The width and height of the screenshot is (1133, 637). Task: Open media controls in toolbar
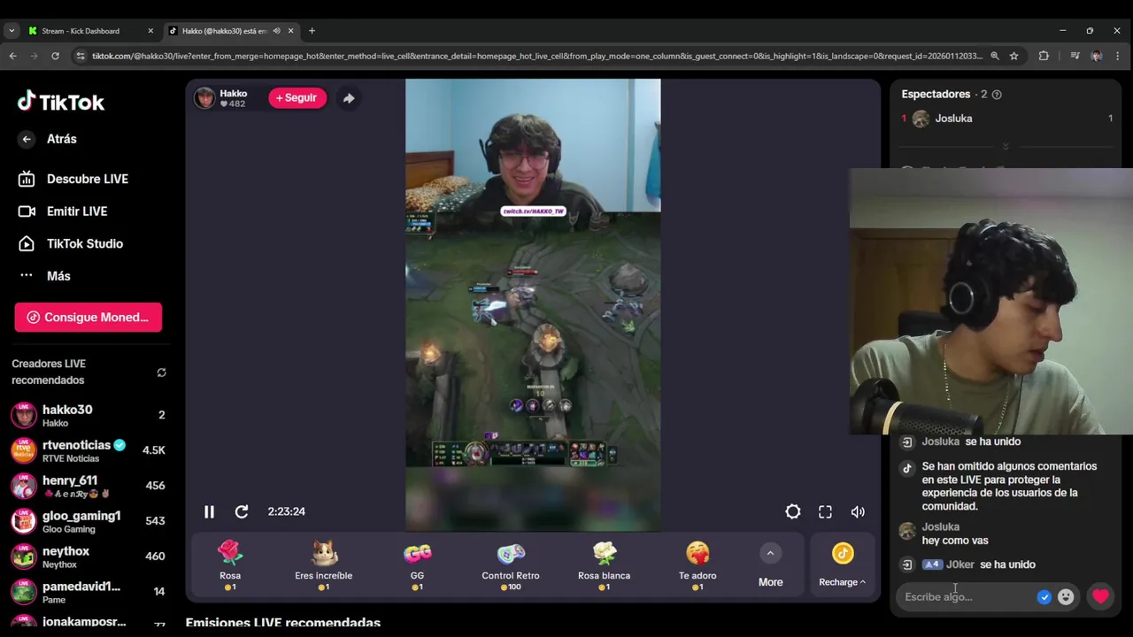tap(1075, 56)
